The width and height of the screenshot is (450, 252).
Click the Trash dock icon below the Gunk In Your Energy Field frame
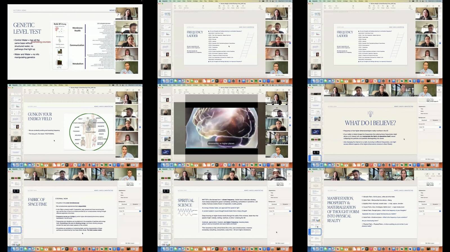coord(137,165)
